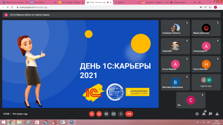Open Microsoft Store from taskbar
The image size is (223, 125).
[x=37, y=122]
